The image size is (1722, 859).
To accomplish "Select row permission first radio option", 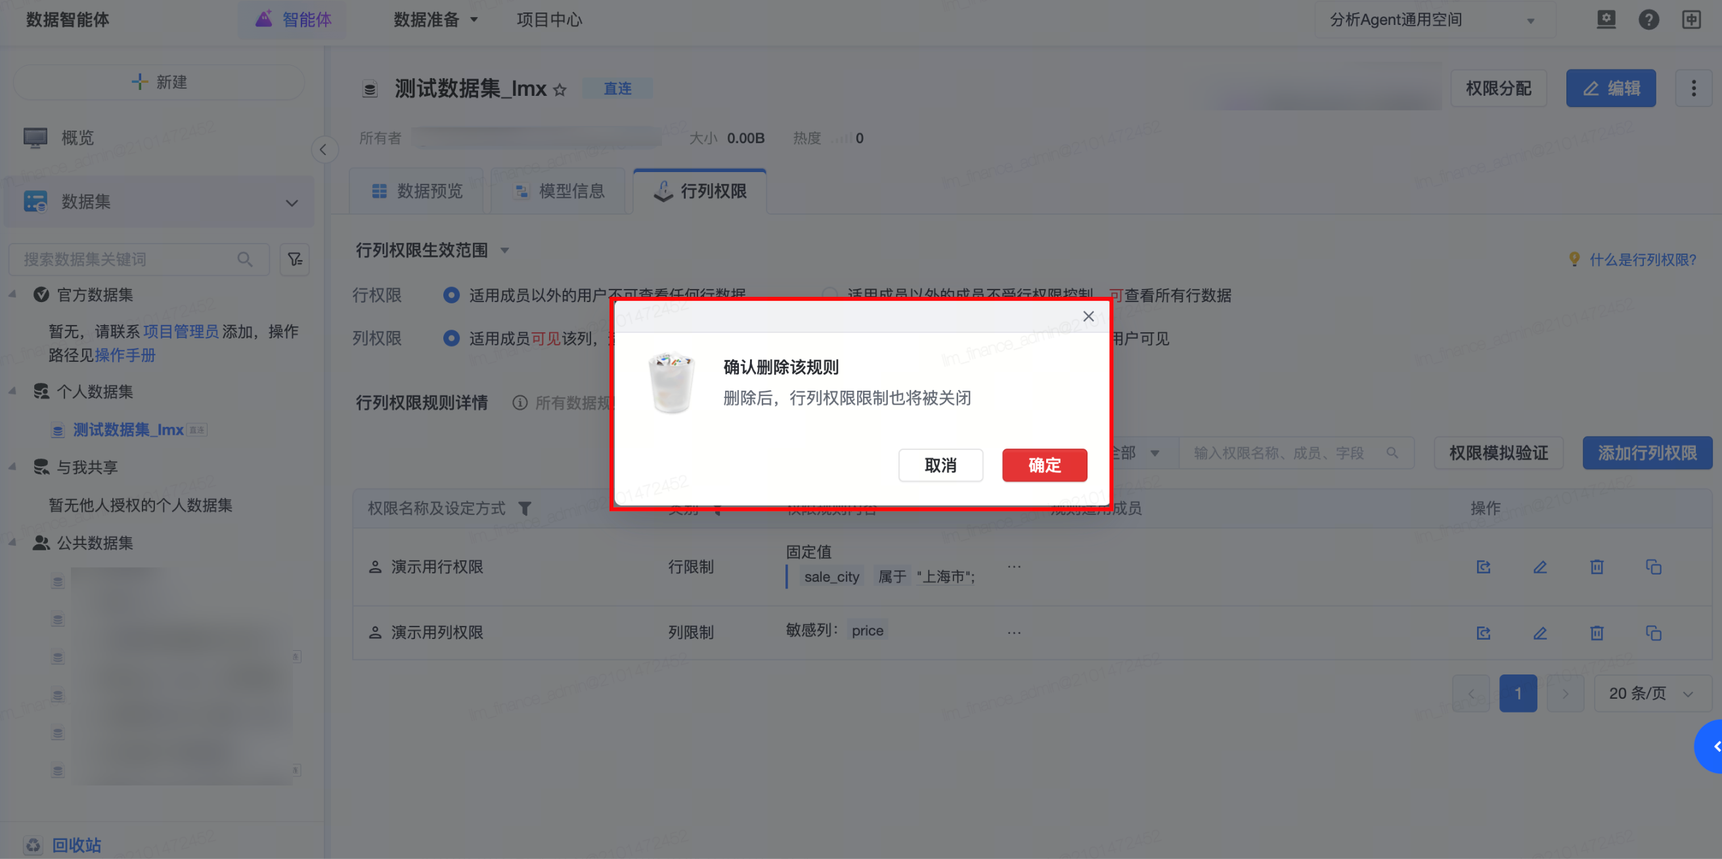I will click(451, 295).
